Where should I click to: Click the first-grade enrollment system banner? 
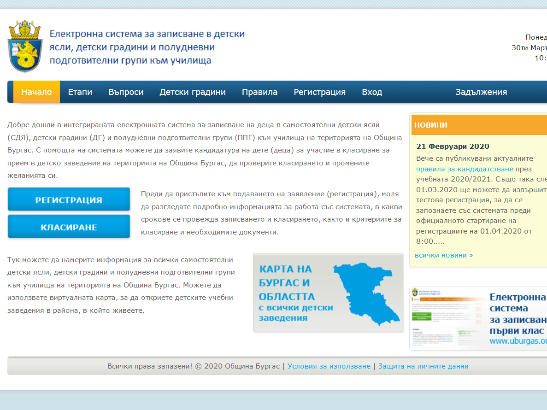[x=478, y=318]
